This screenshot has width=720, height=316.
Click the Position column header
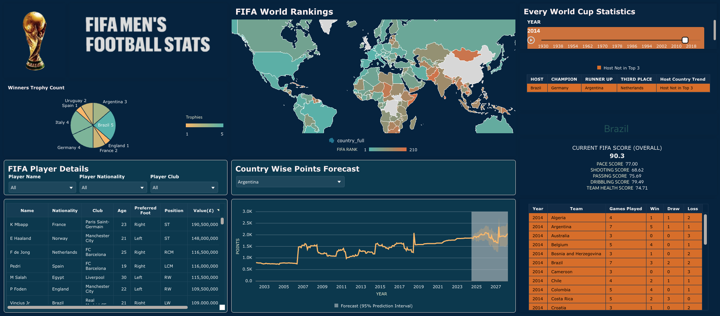(x=174, y=211)
